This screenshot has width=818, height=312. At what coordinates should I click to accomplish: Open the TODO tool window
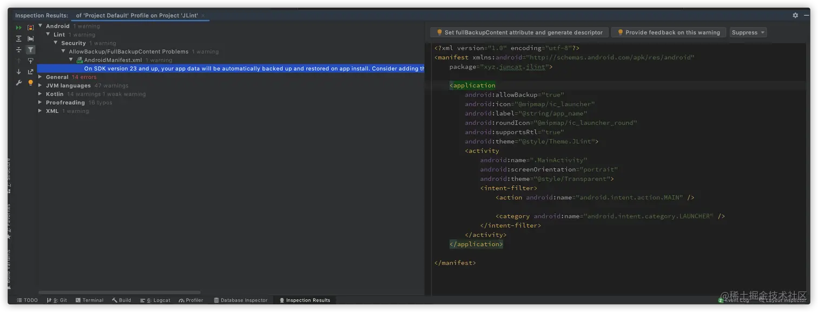point(27,300)
